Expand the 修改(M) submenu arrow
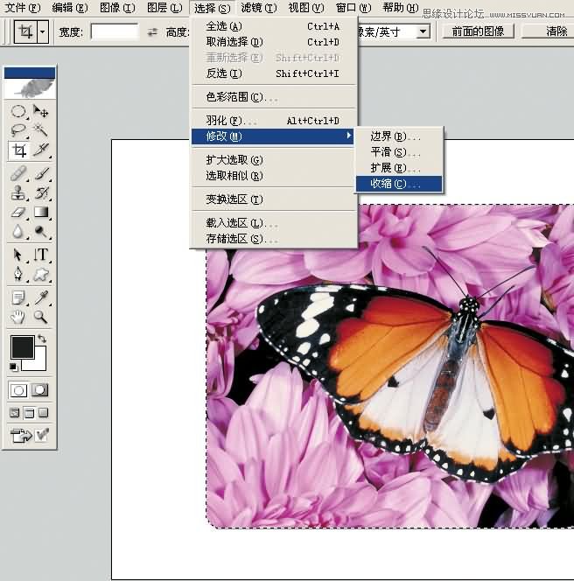This screenshot has height=581, width=574. coord(348,136)
